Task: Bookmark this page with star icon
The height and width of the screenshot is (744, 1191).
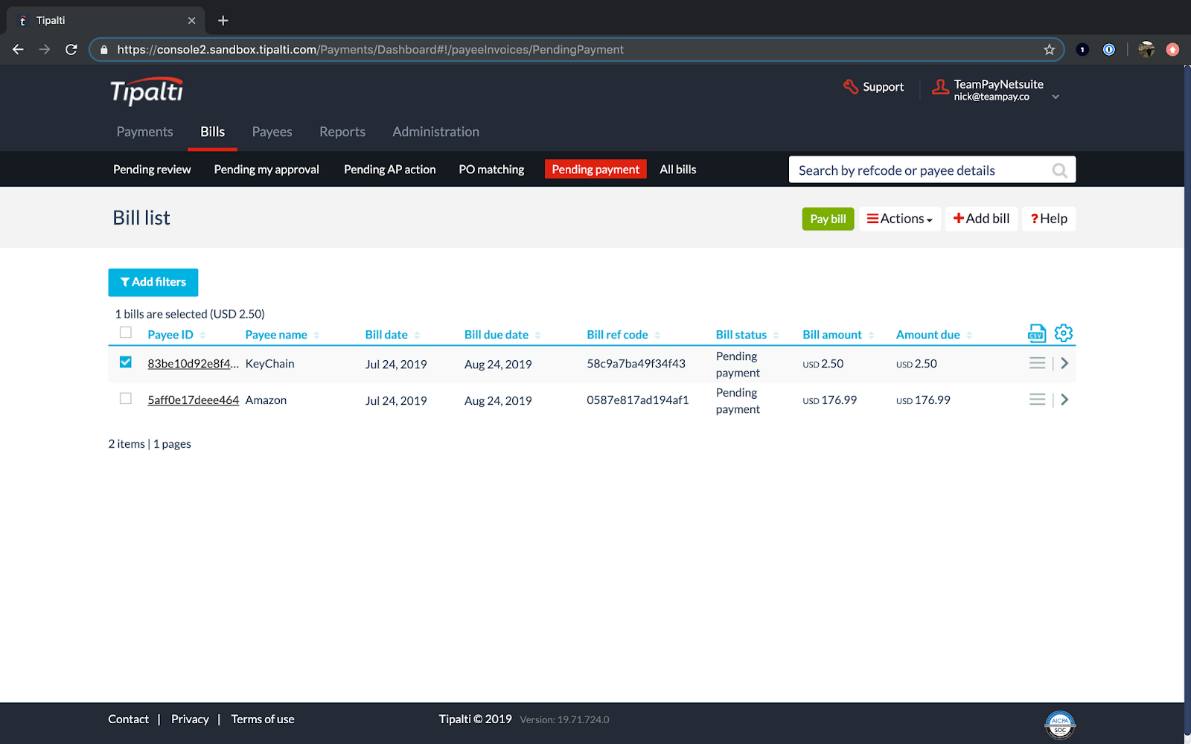Action: [x=1050, y=50]
